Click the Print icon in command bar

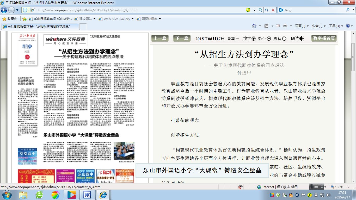pos(285,26)
